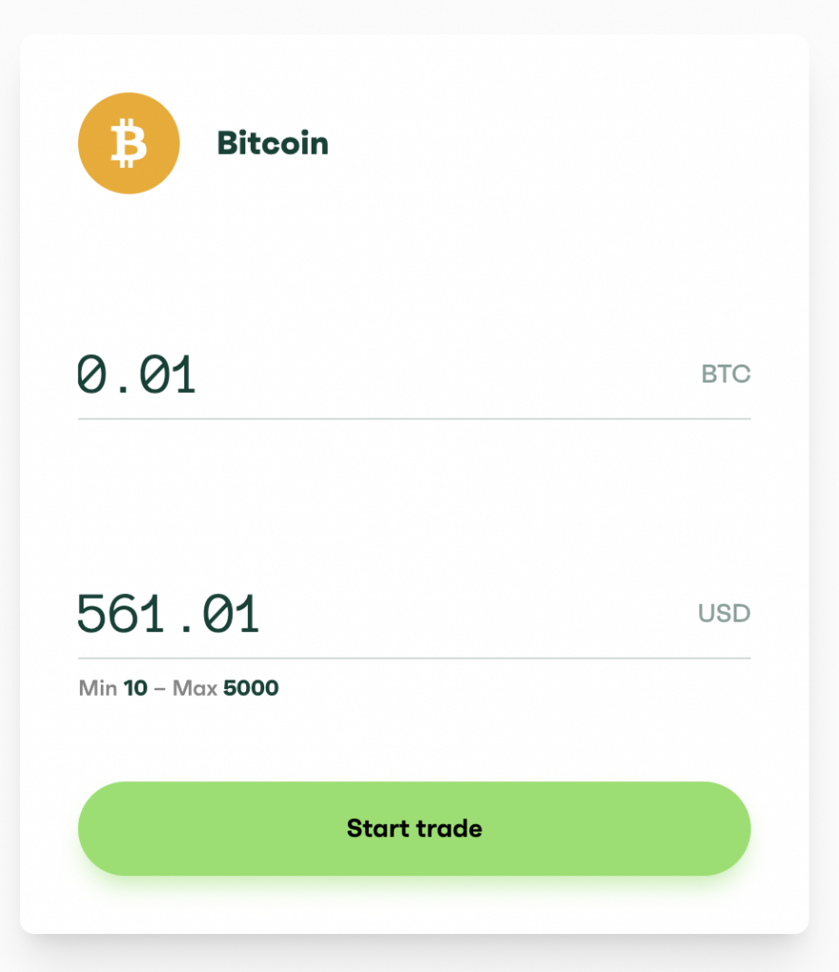Viewport: 839px width, 972px height.
Task: Click the Max 5000 limit value
Action: pos(251,688)
